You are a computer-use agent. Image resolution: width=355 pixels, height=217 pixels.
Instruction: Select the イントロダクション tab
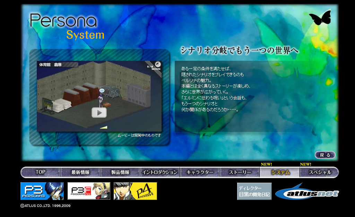click(x=160, y=172)
